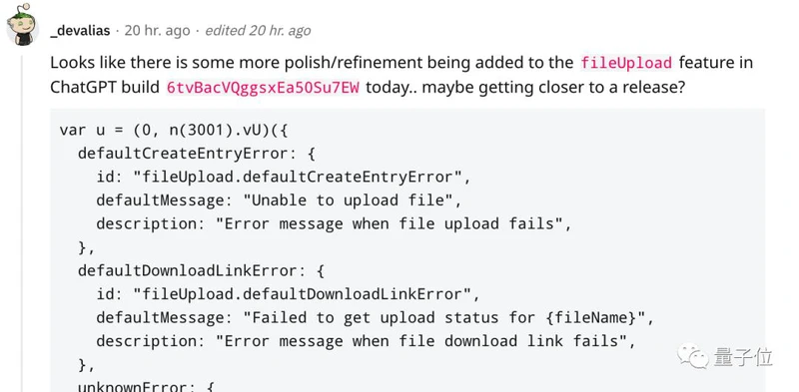Viewport: 799px width, 392px height.
Task: Click the id "fileUpload.defaultDownloadLinkError" line
Action: click(x=288, y=294)
